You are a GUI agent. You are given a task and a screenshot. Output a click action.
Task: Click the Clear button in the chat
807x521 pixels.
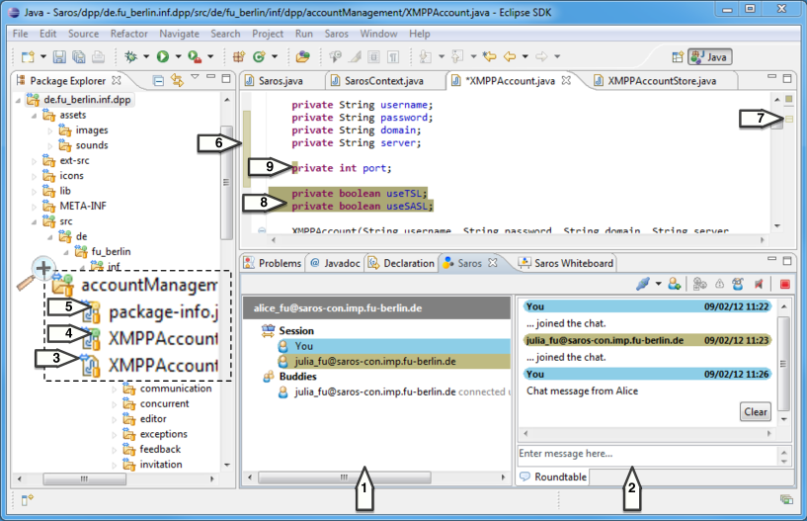(755, 412)
